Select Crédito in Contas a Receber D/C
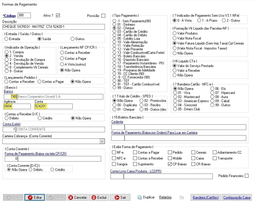The width and height of the screenshot is (255, 203). tap(40, 118)
